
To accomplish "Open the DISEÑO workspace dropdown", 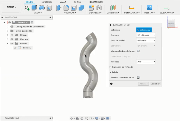I will click(x=12, y=7).
